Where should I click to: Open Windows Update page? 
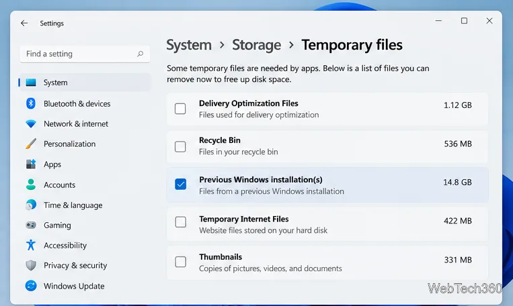(x=85, y=286)
